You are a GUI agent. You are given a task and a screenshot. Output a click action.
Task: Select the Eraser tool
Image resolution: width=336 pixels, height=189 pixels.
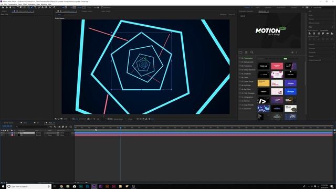pos(46,7)
